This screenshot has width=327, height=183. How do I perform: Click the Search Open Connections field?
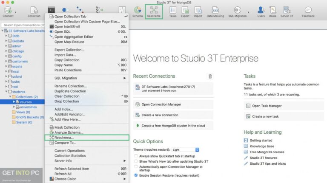point(23,25)
